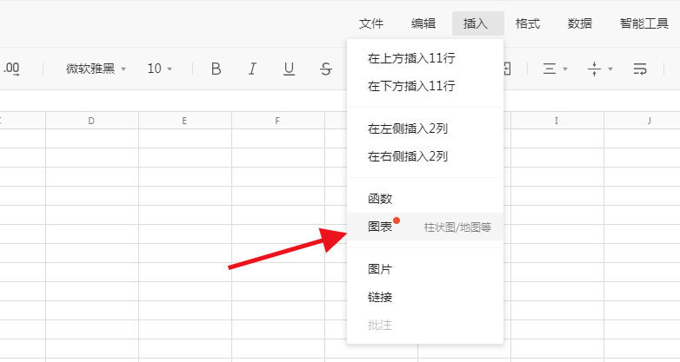Viewport: 680px width, 362px height.
Task: Toggle bold formatting with the B icon
Action: (x=216, y=69)
